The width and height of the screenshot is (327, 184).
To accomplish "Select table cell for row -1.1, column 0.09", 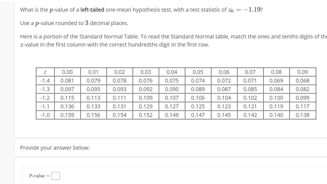I will (302, 106).
